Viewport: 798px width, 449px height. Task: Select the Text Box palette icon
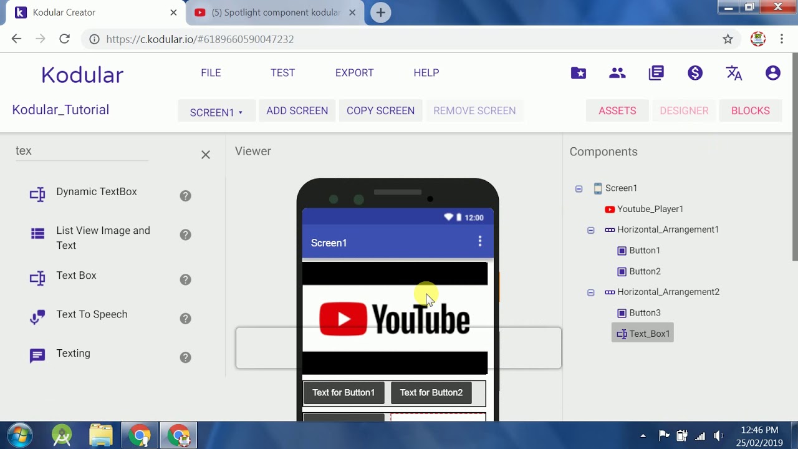tap(37, 279)
